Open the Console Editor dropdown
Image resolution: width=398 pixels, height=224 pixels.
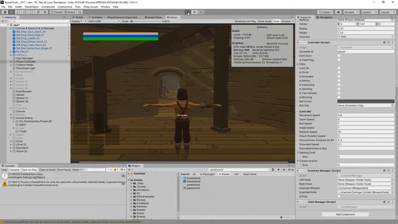pos(76,170)
